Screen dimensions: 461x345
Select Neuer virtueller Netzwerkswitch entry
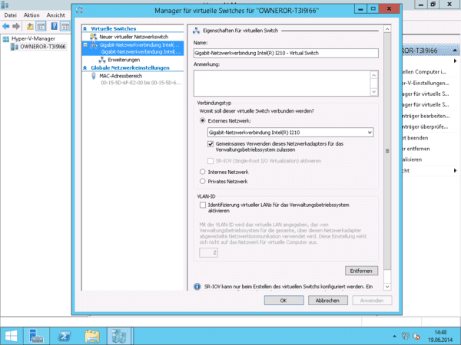[134, 37]
